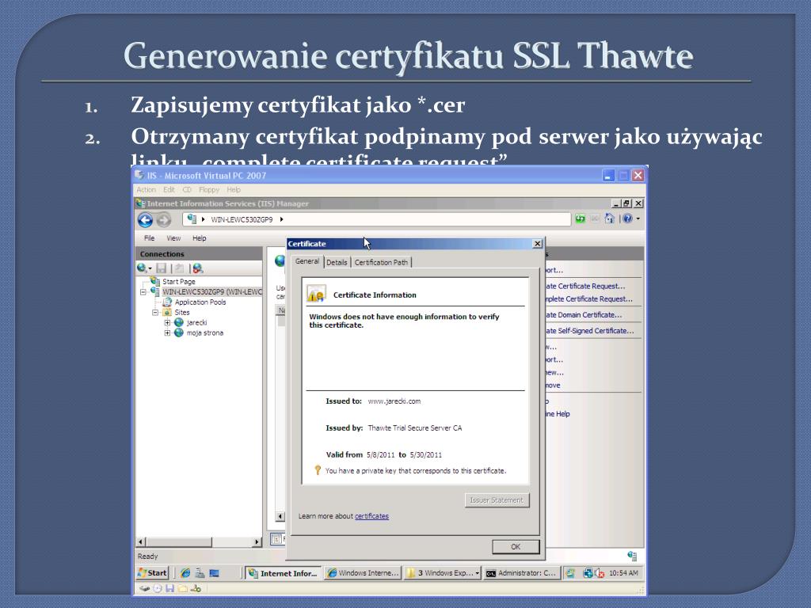Click the Server Manager quick launch icon
This screenshot has height=608, width=811.
[200, 573]
